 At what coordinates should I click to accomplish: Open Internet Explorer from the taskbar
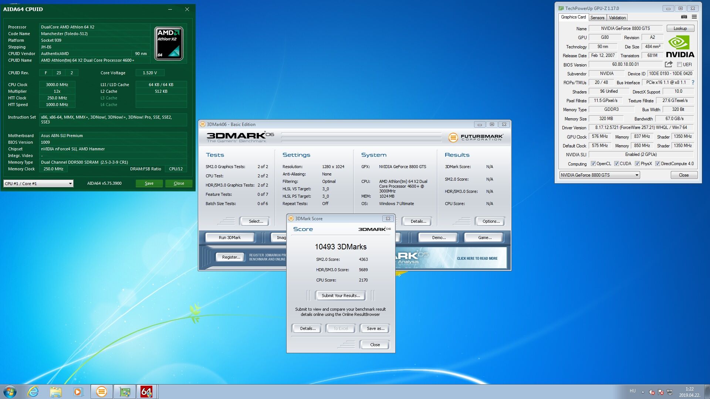(33, 392)
